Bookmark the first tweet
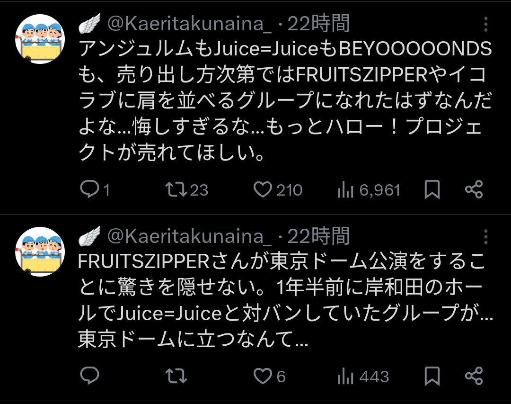The height and width of the screenshot is (404, 511). (432, 190)
